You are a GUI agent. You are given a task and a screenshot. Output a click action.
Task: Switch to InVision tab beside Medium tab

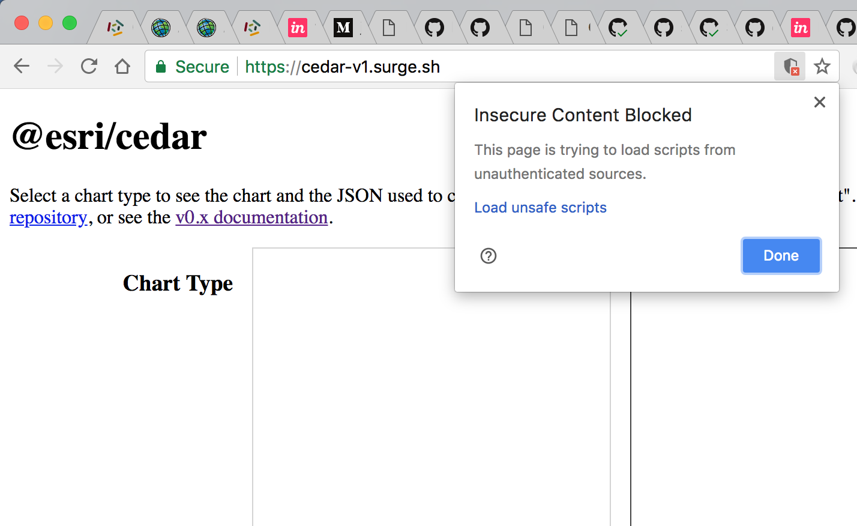click(298, 28)
